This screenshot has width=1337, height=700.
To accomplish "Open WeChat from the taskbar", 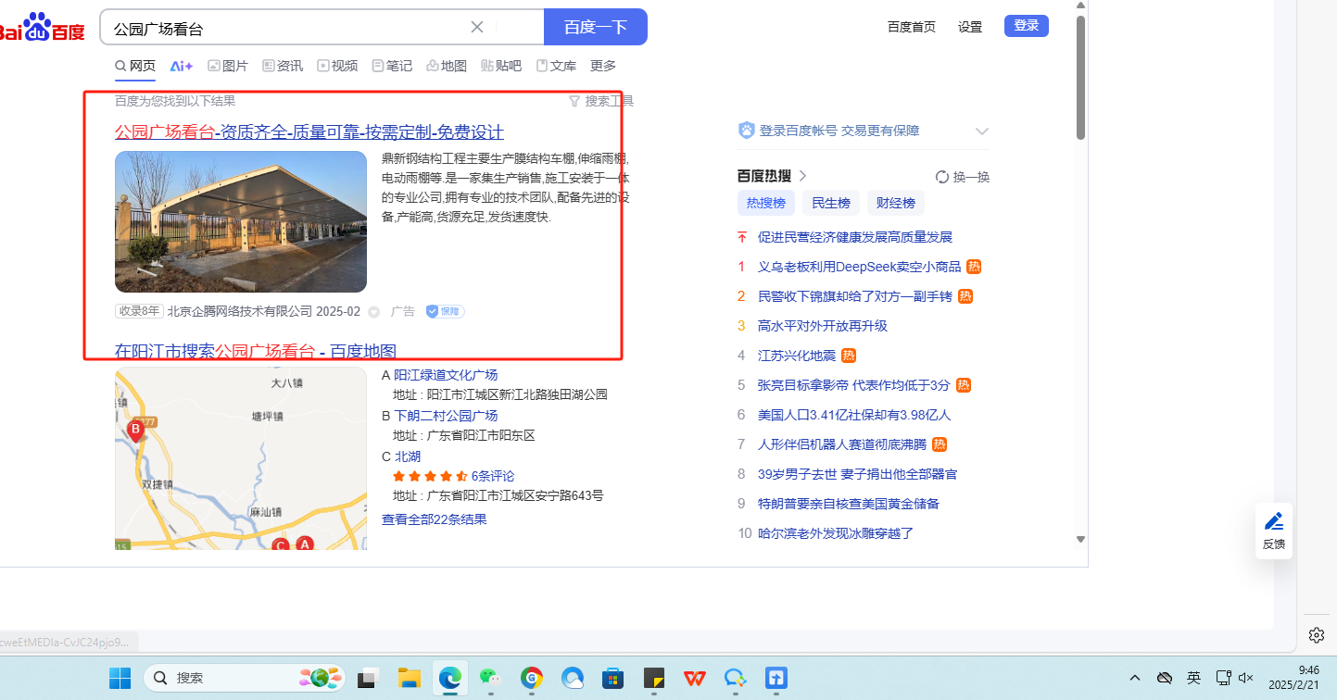I will [490, 678].
